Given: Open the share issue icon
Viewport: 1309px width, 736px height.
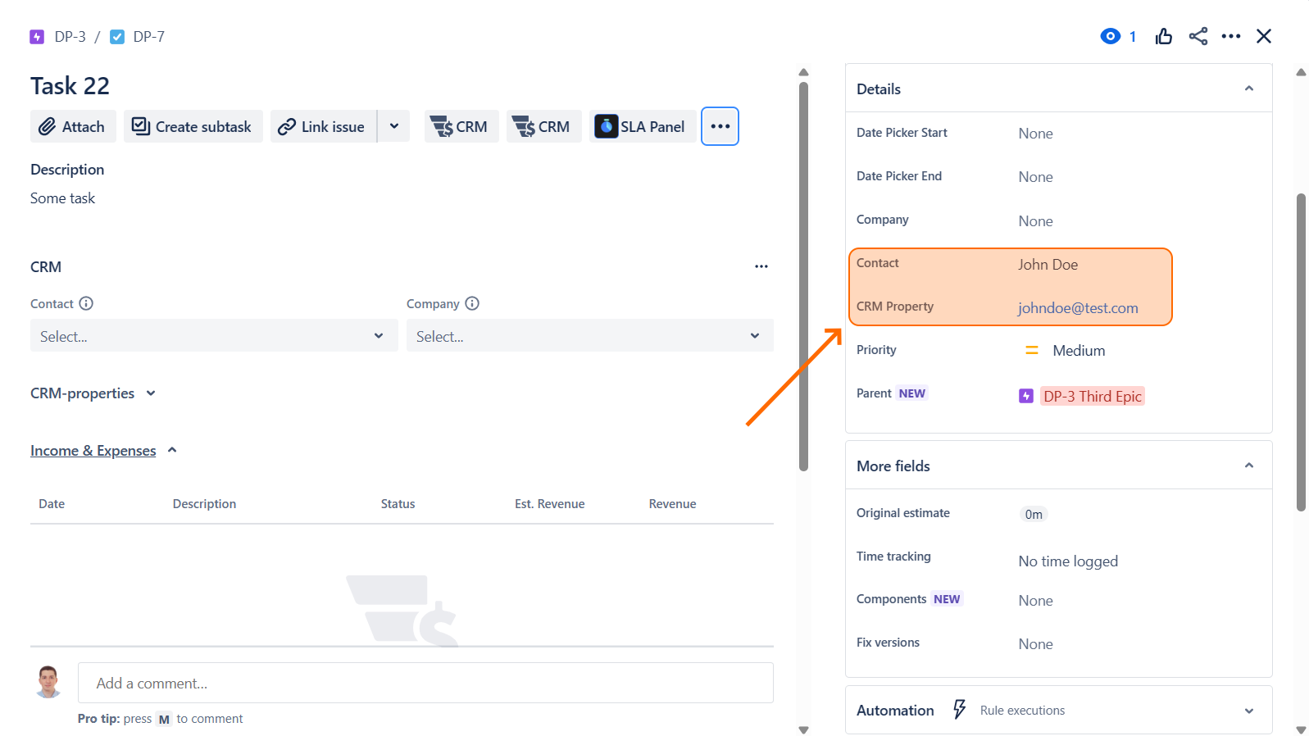Looking at the screenshot, I should (x=1198, y=36).
